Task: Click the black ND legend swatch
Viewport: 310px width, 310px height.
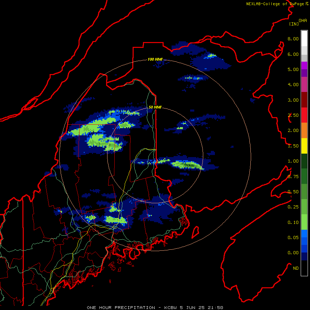Action: pyautogui.click(x=304, y=268)
